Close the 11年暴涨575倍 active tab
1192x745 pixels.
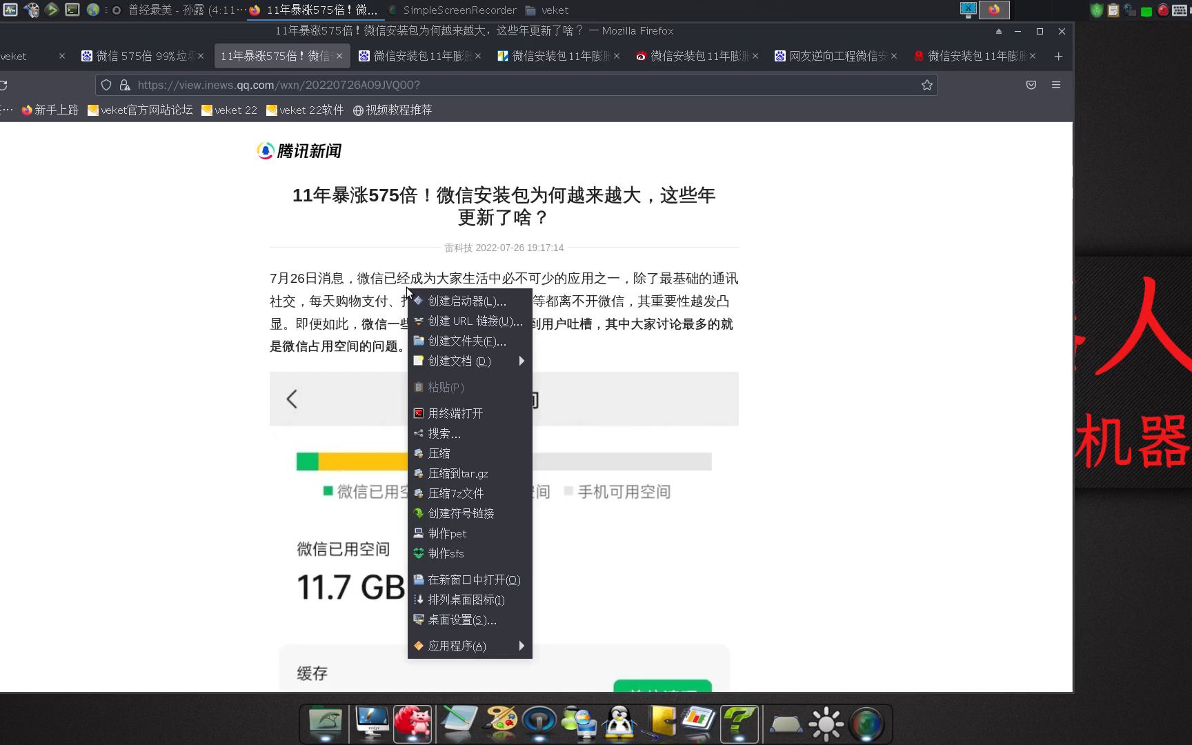pyautogui.click(x=339, y=56)
